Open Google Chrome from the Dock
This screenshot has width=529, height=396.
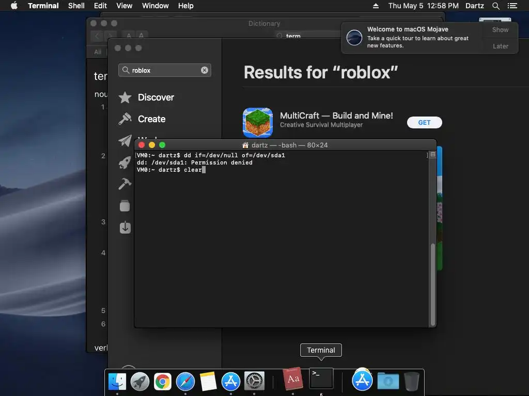pos(162,382)
